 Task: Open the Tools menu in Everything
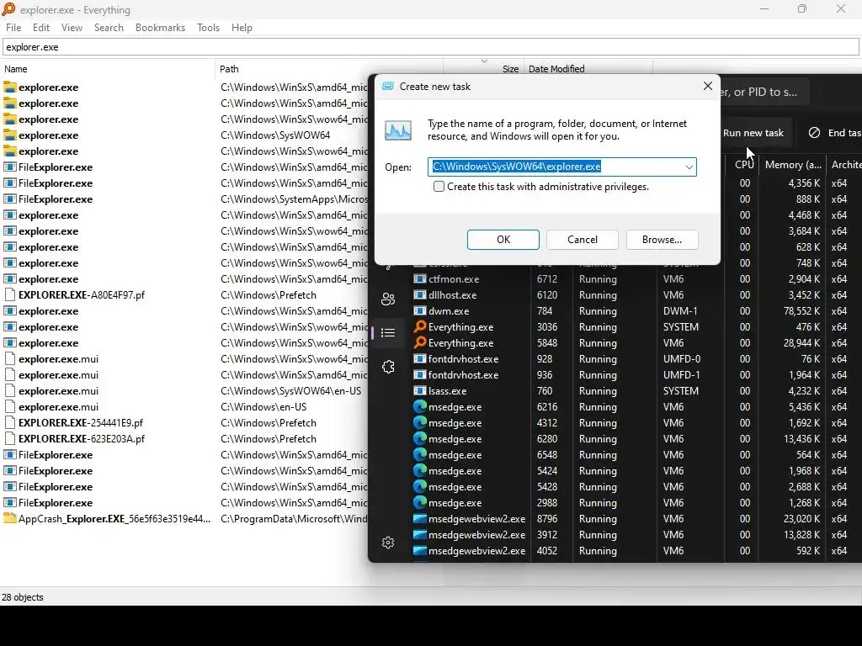coord(209,28)
